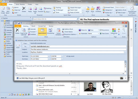Open Address Book in Attendees group
The image size is (138, 99).
coord(68,29)
